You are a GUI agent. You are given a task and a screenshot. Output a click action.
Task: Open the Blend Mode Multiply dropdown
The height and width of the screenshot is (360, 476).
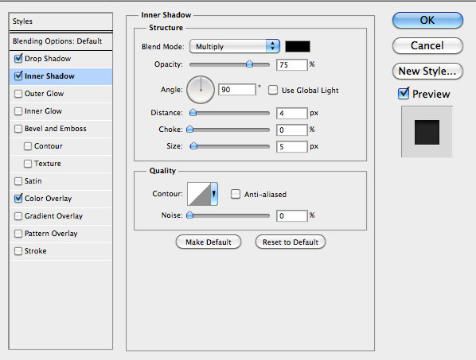234,46
